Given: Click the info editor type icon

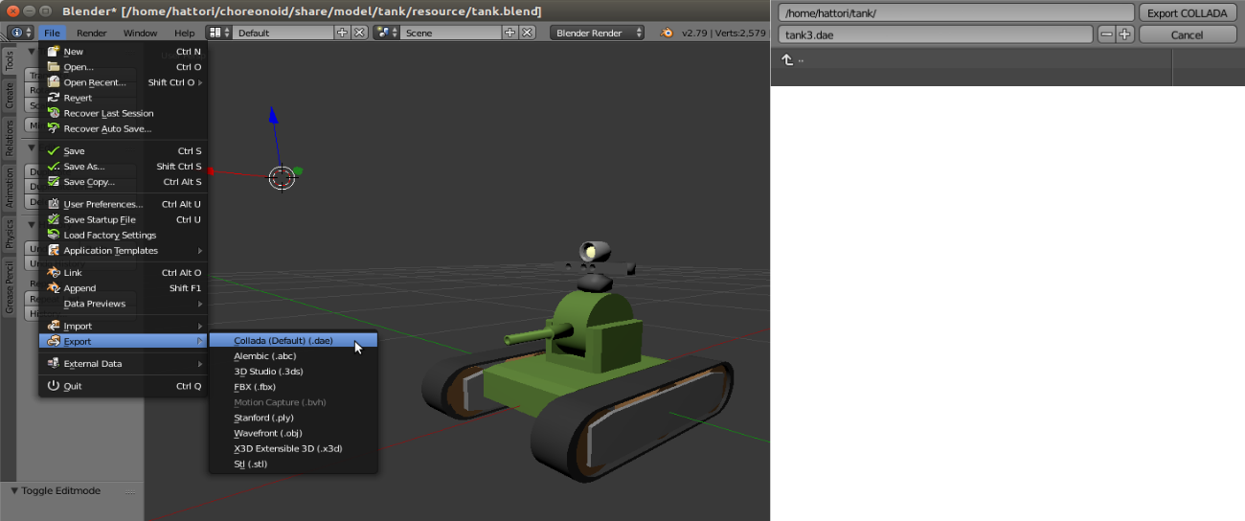Looking at the screenshot, I should click(x=19, y=33).
